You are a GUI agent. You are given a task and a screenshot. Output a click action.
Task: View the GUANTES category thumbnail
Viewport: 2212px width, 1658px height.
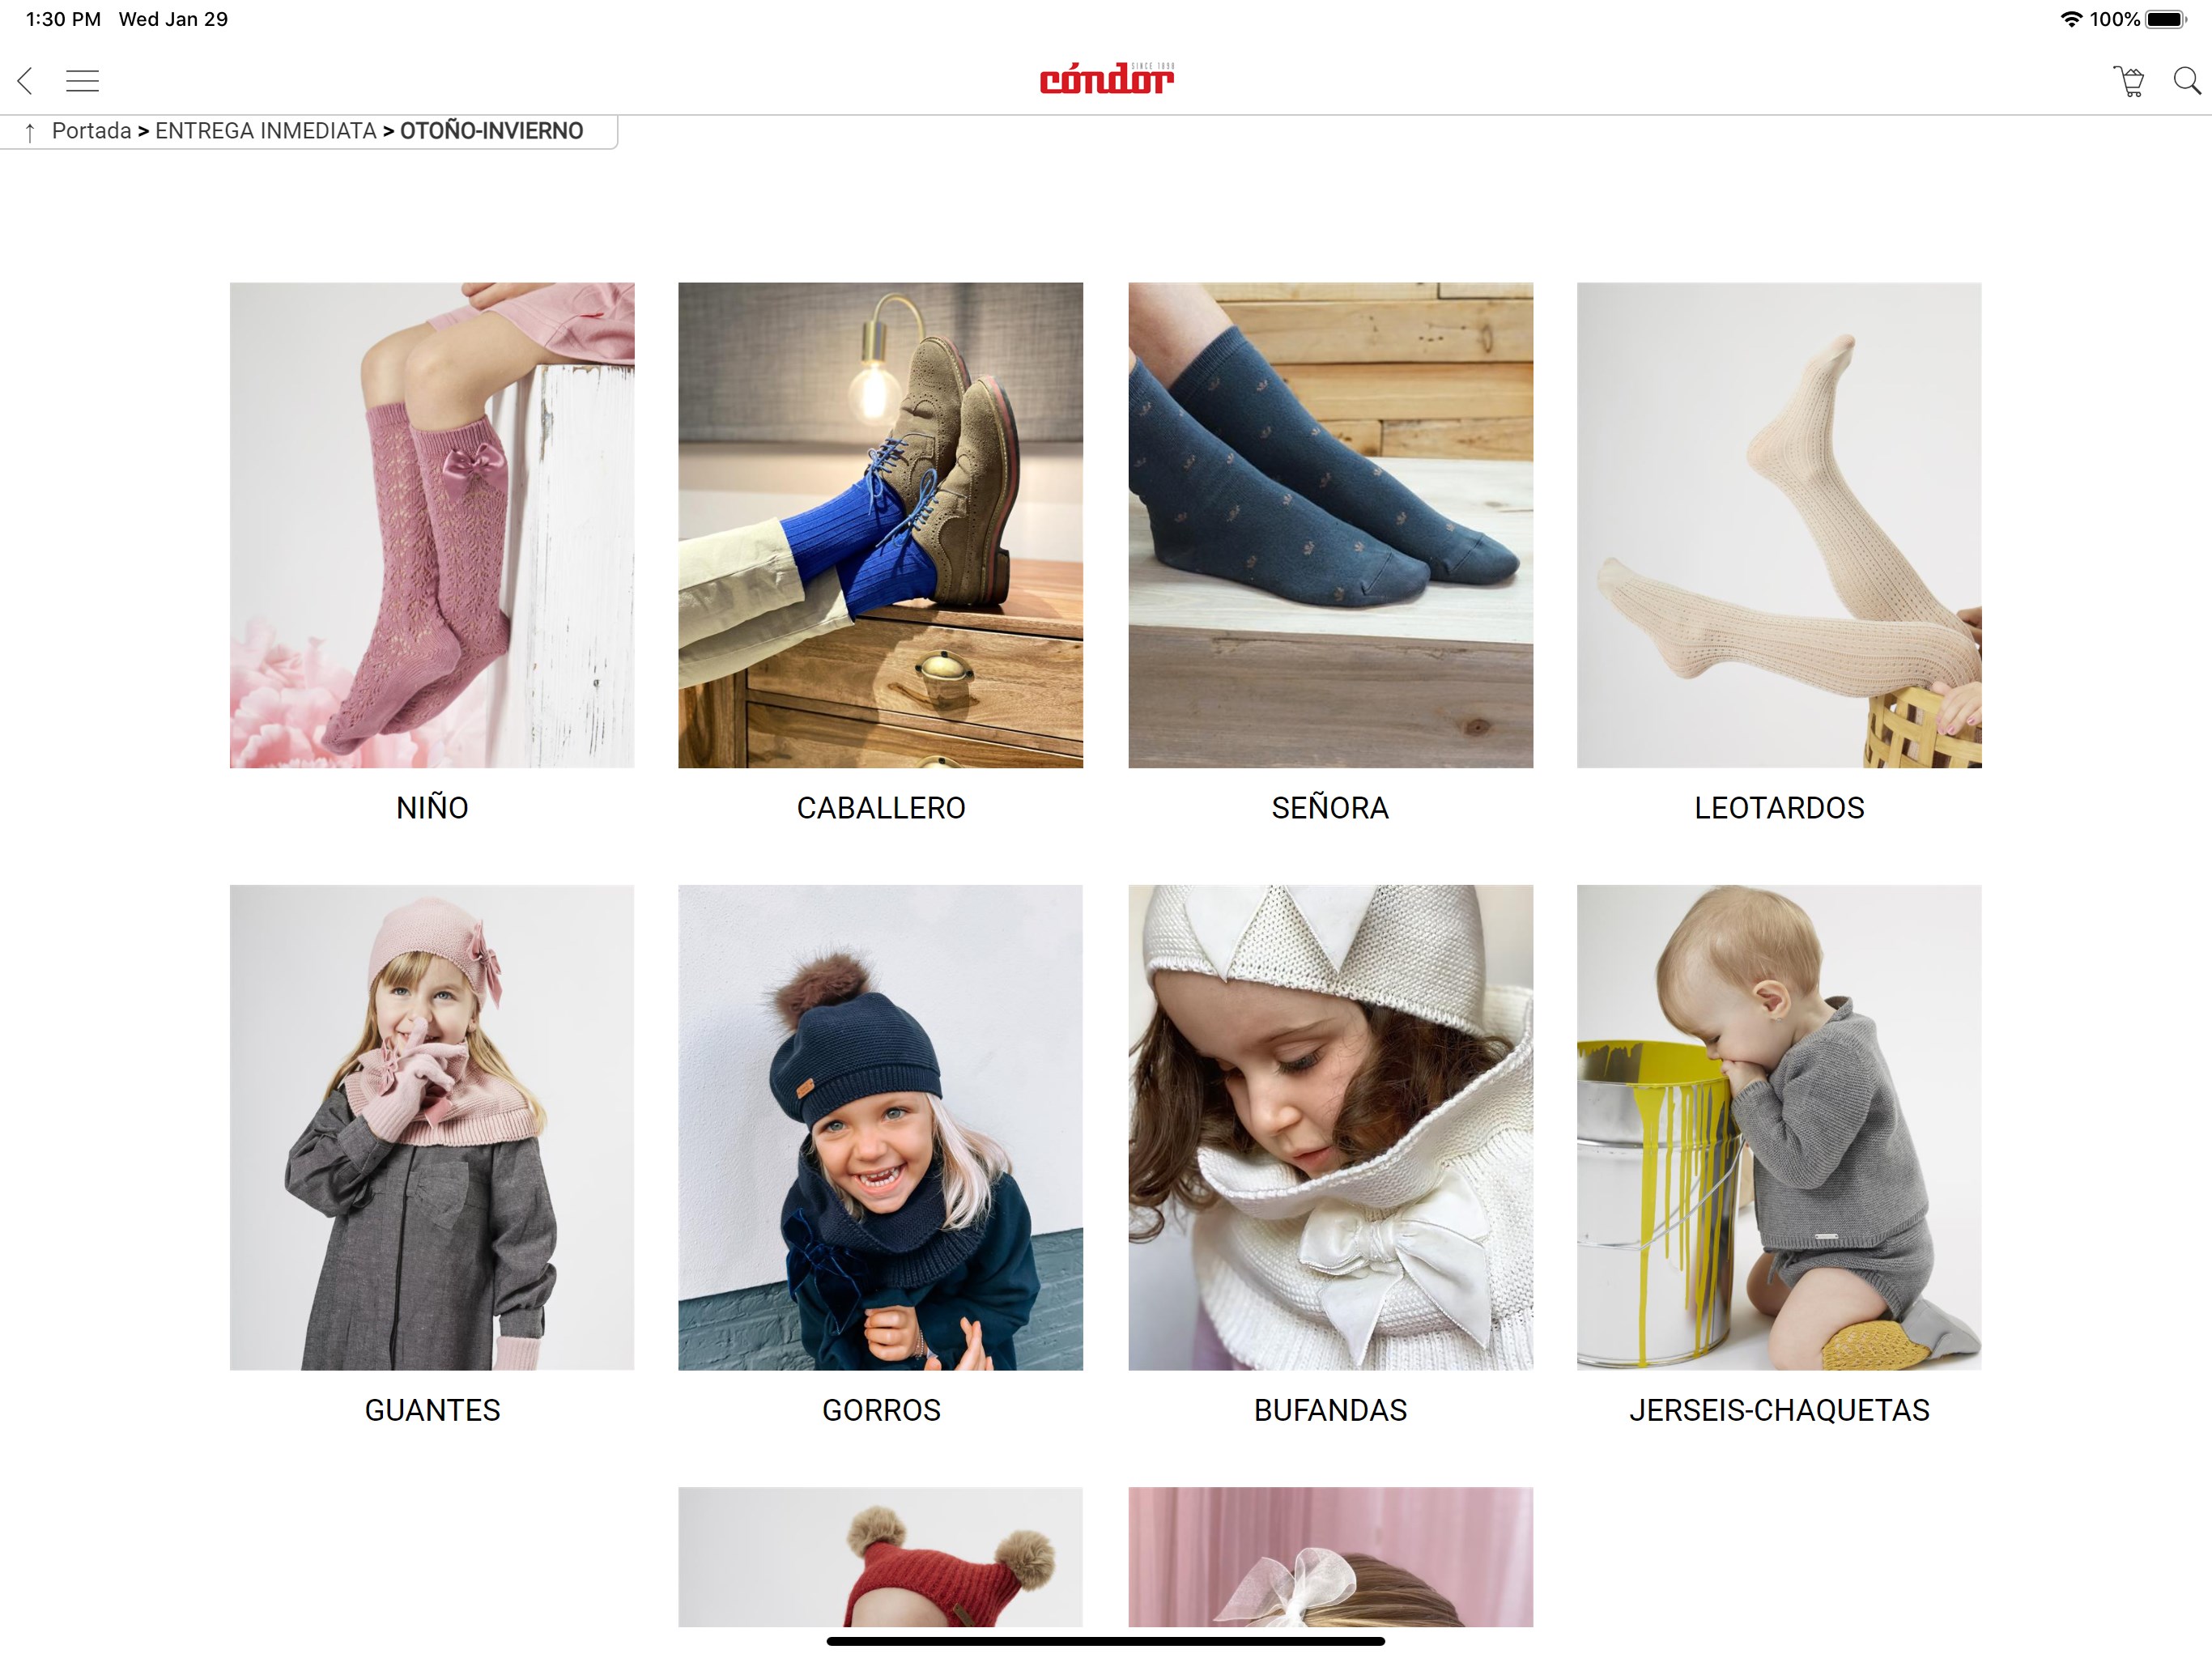click(432, 1127)
